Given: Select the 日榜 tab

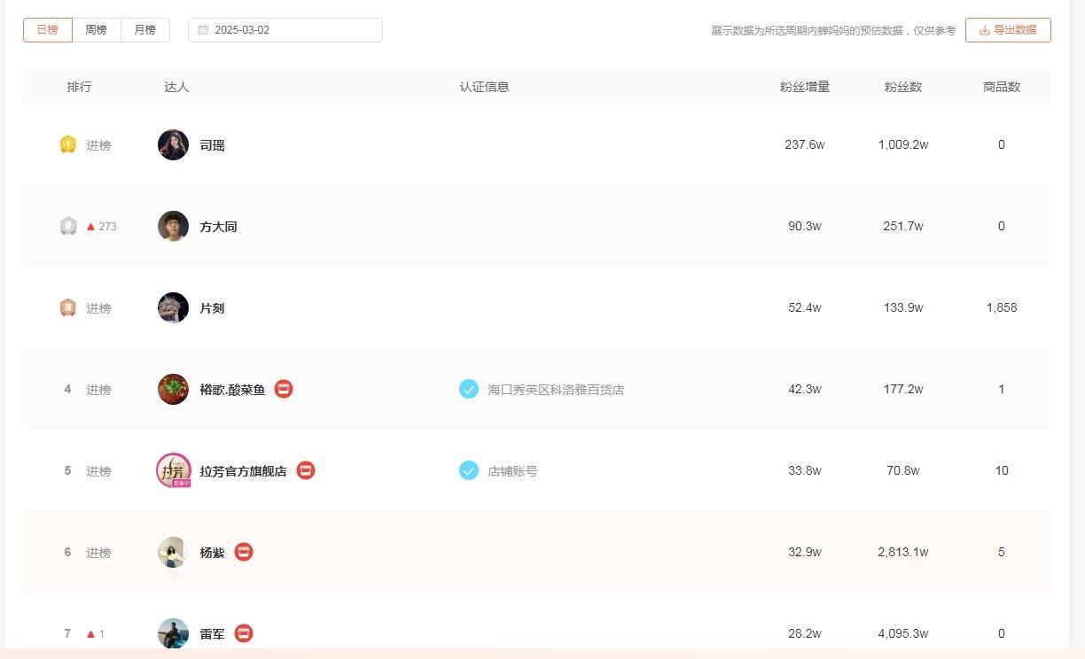Looking at the screenshot, I should [x=46, y=29].
